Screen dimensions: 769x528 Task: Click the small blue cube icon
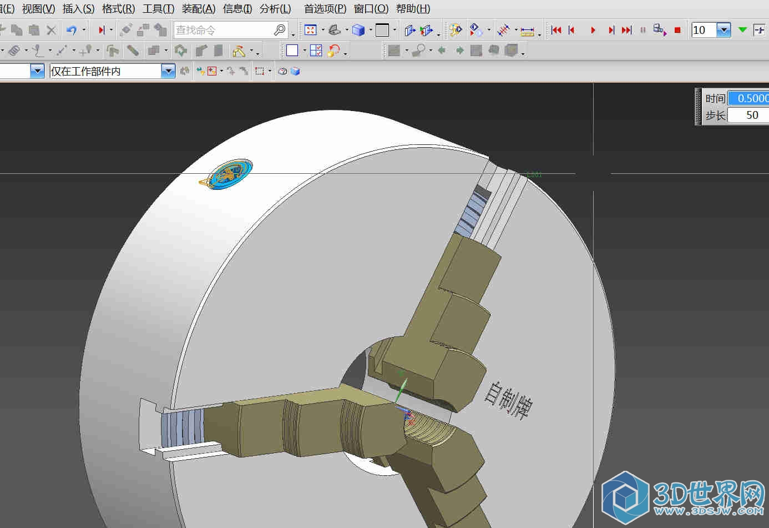click(x=295, y=71)
